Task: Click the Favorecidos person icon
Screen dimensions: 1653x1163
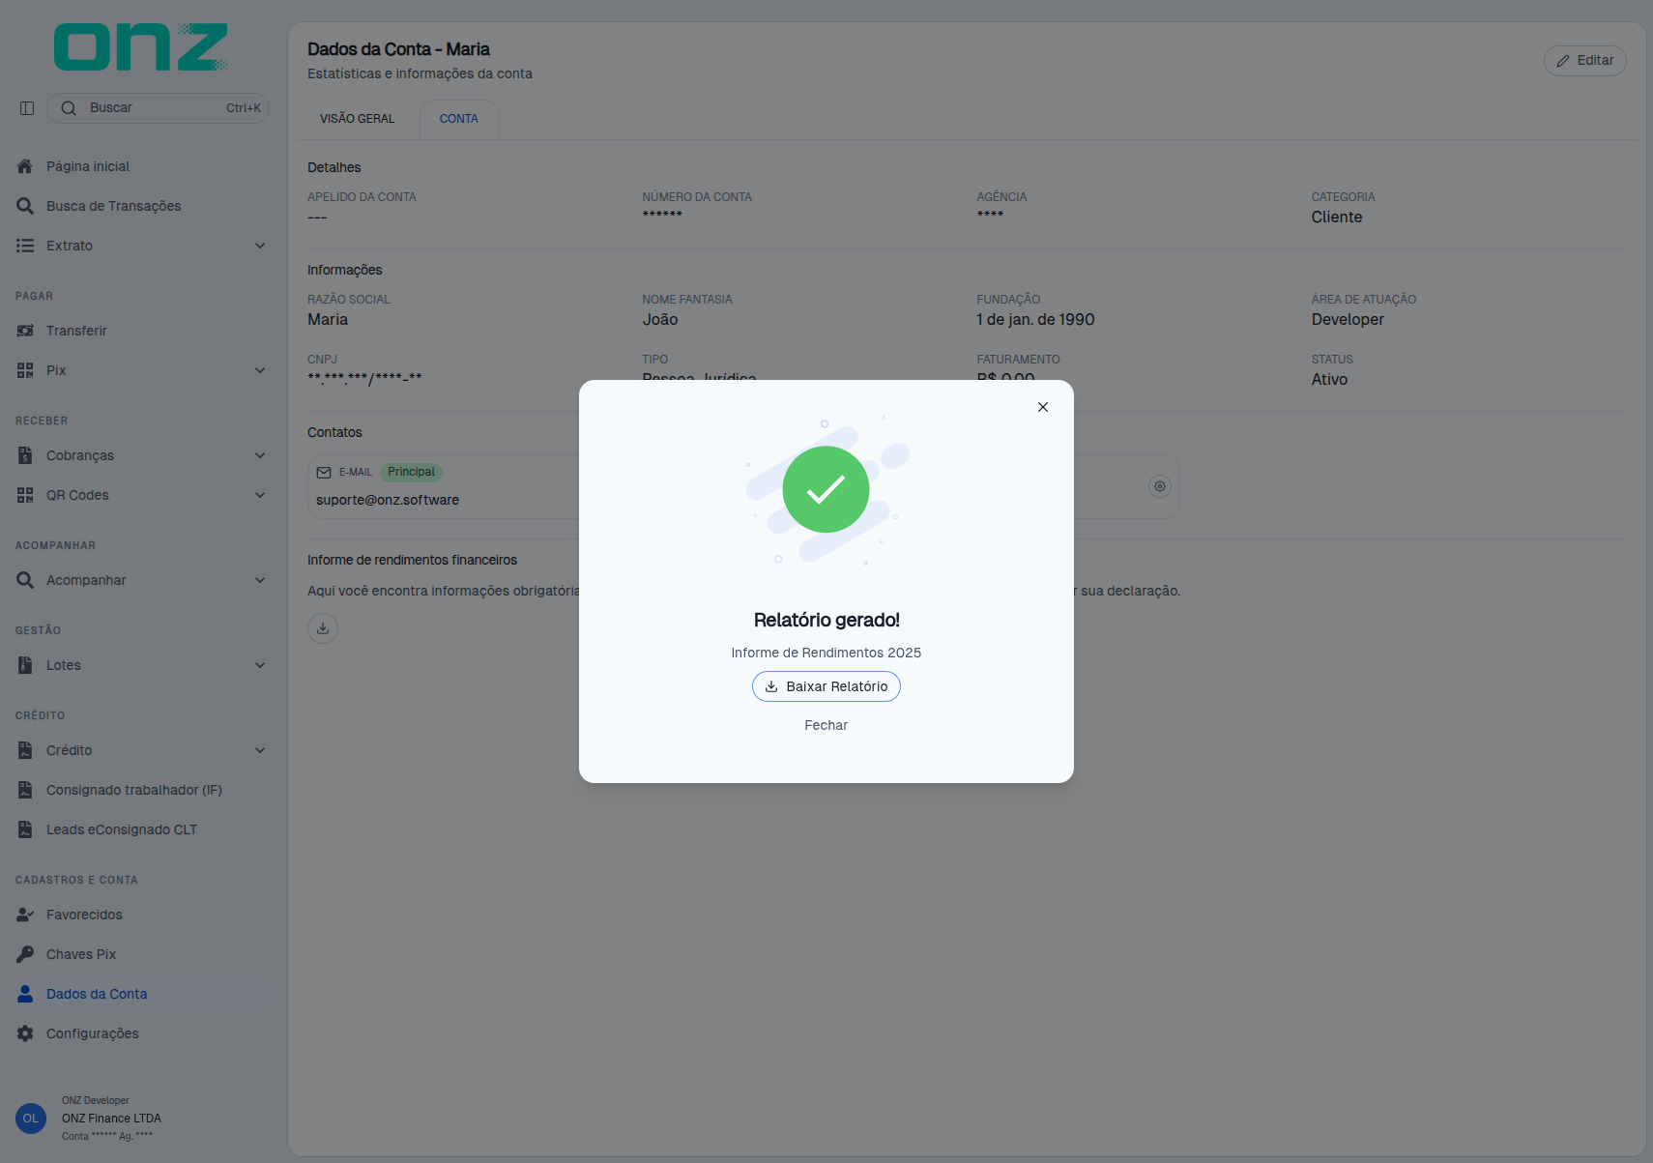Action: (25, 915)
